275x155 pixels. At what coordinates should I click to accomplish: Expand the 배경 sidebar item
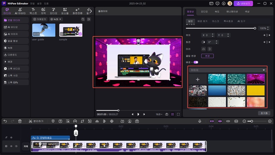16,62
